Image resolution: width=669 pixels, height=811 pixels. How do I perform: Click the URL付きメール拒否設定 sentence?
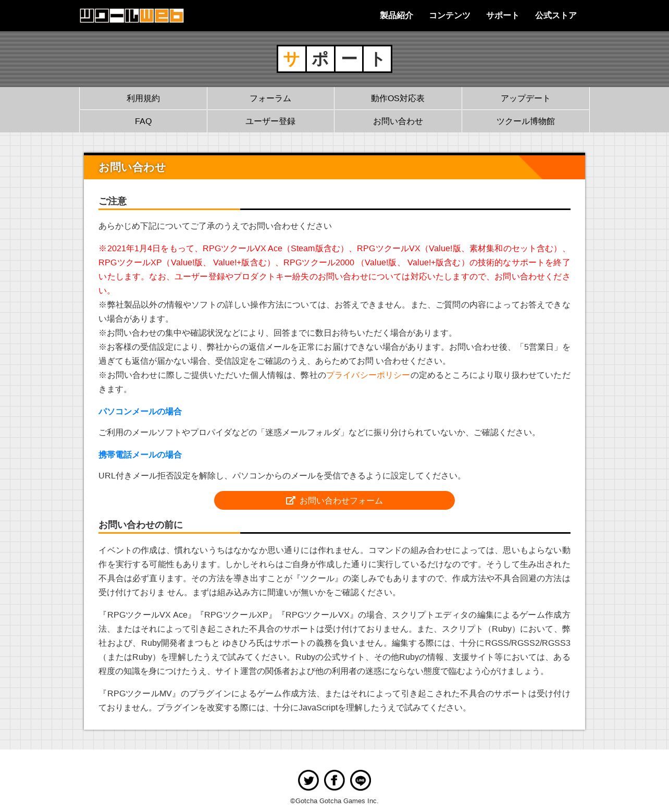point(281,476)
